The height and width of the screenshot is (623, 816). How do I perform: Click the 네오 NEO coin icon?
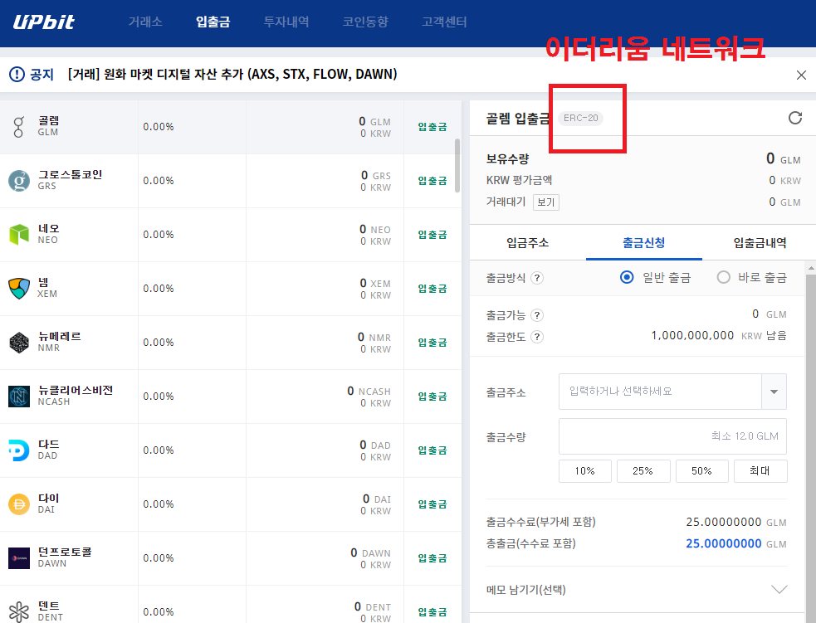click(19, 235)
